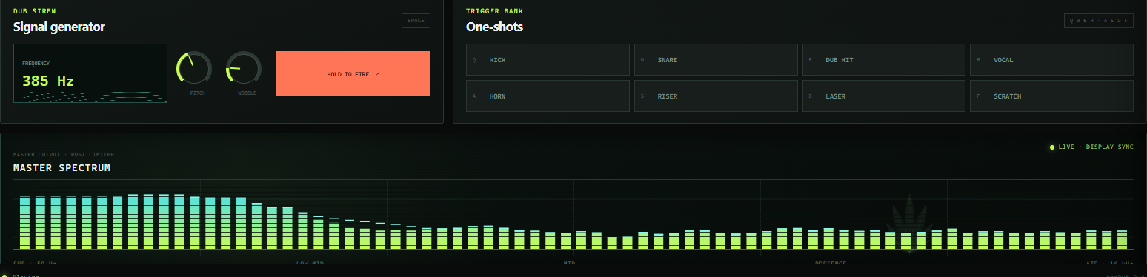Adjust the Wobble knob
Viewport: 1147px width, 277px height.
pyautogui.click(x=243, y=69)
